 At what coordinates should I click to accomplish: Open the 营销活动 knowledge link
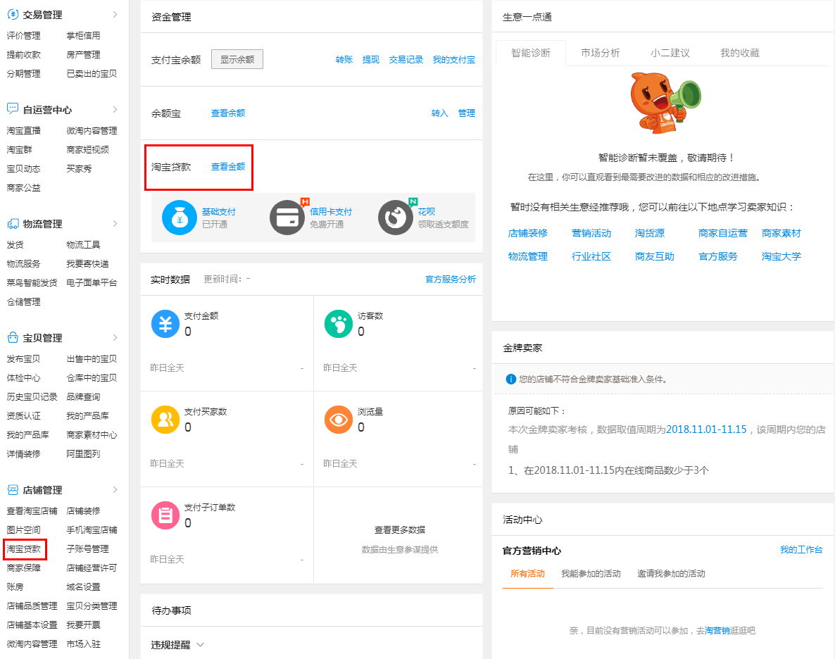tap(591, 233)
